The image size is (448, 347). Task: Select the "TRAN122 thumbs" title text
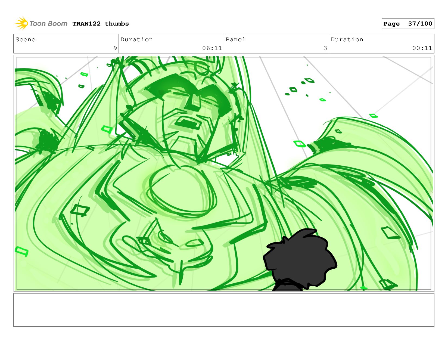click(x=101, y=24)
